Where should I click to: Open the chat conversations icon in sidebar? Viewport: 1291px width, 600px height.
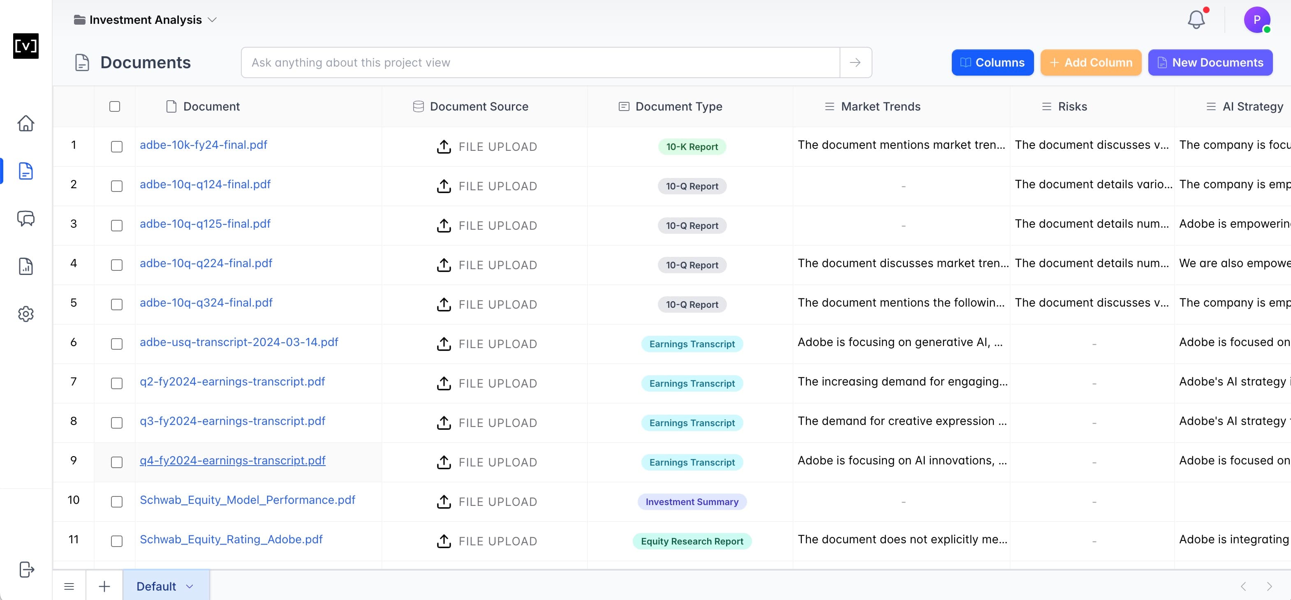[x=25, y=218]
